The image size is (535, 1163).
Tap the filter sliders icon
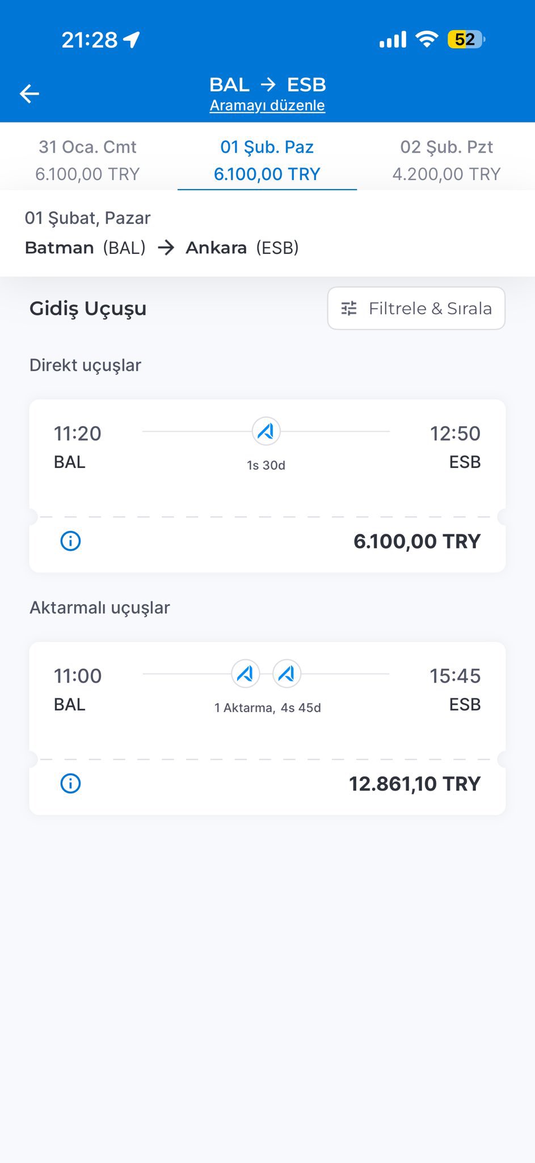349,308
